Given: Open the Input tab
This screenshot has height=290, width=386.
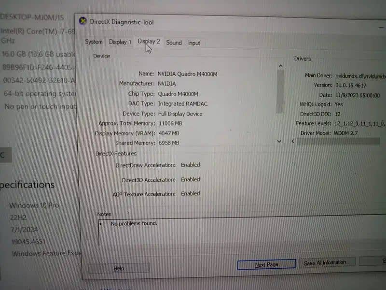Looking at the screenshot, I should [194, 43].
